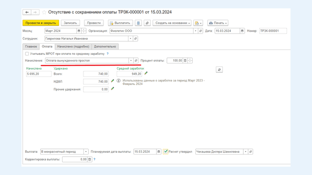Click the Корректировка выплаты input field
This screenshot has width=312, height=175.
coord(75,159)
